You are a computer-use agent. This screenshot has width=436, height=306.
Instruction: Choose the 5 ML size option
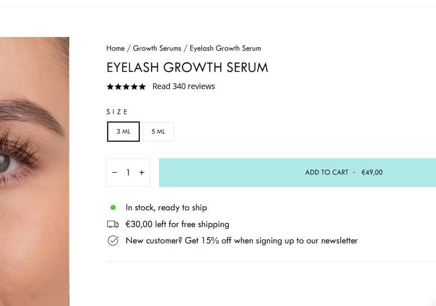158,132
